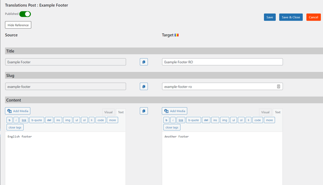Insert ol tag in source editor
Screen dimensions: 323x185
click(x=84, y=120)
